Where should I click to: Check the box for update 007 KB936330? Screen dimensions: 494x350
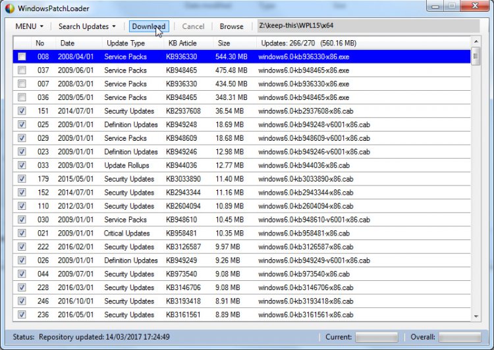[22, 84]
